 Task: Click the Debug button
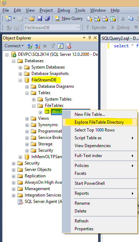pyautogui.click(x=120, y=27)
